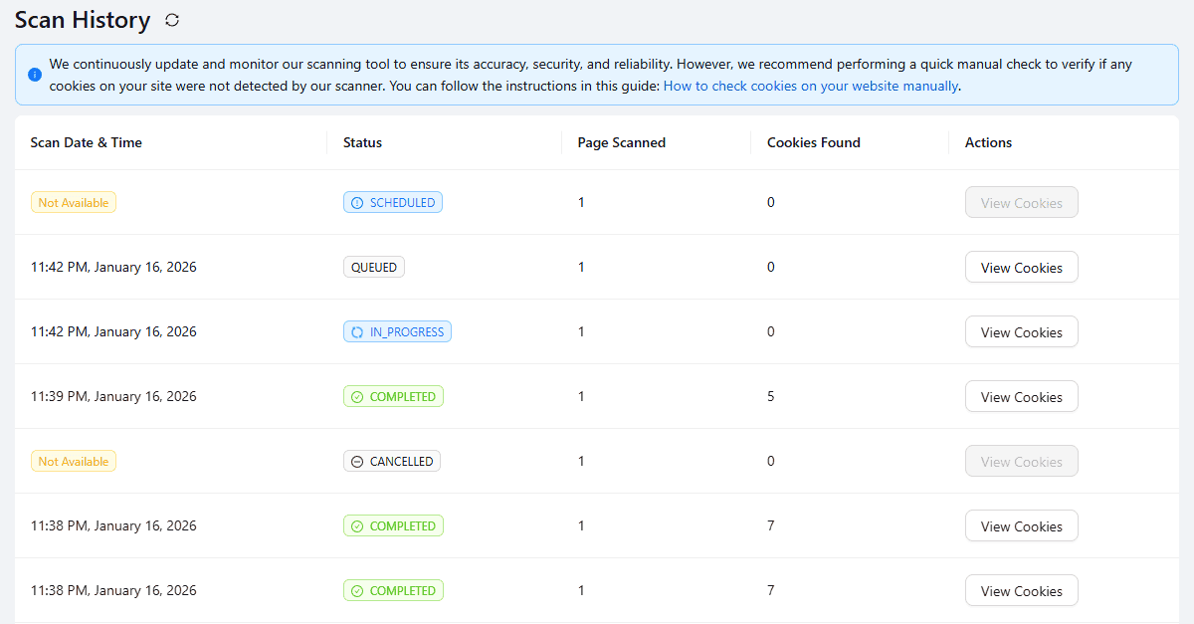Image resolution: width=1194 pixels, height=624 pixels.
Task: Open 'How to check cookies' guide link
Action: click(810, 86)
